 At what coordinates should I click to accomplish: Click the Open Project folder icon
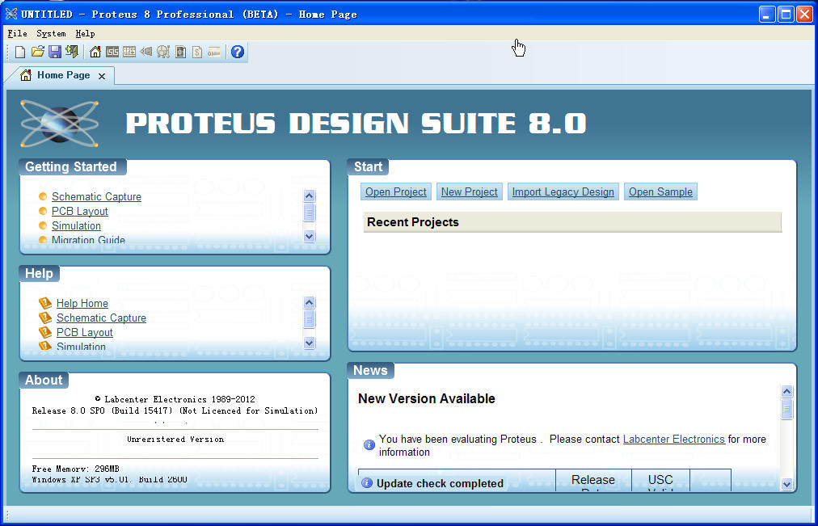pyautogui.click(x=37, y=51)
